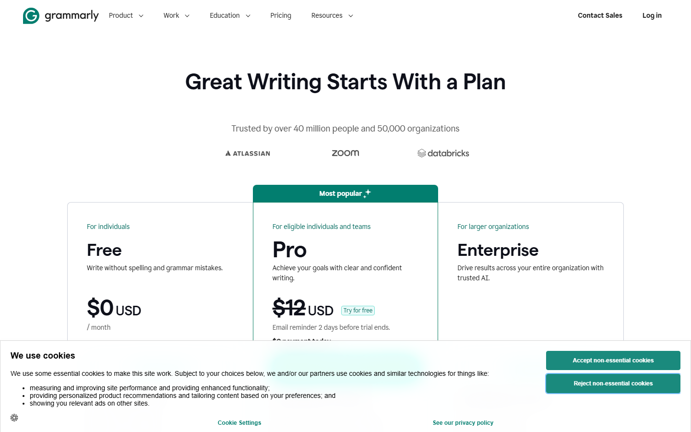The width and height of the screenshot is (691, 432).
Task: See our privacy policy
Action: (463, 422)
